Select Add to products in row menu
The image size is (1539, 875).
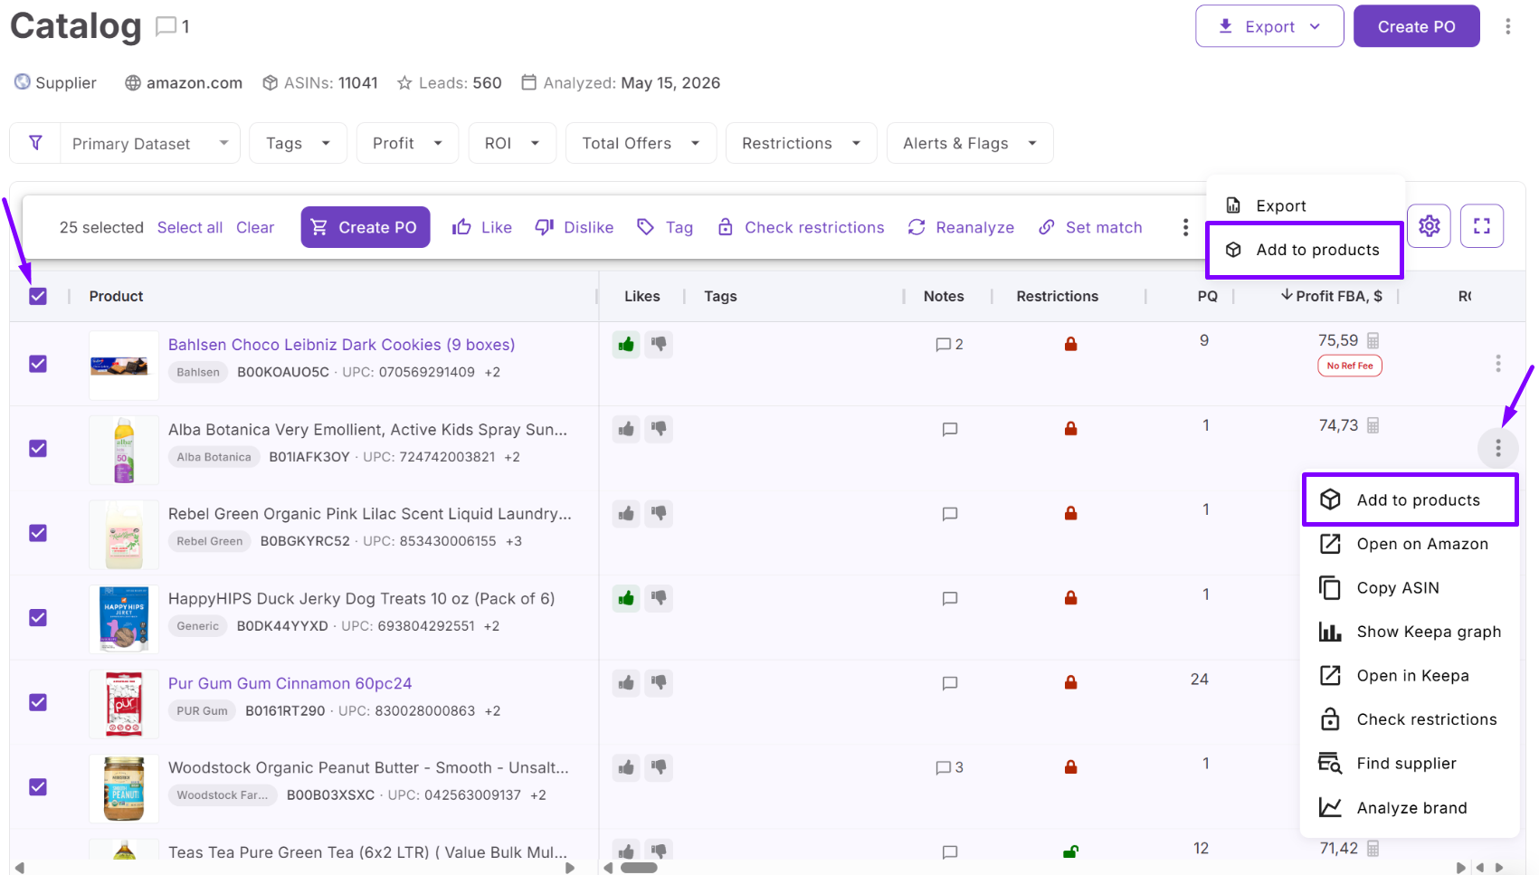click(x=1410, y=499)
